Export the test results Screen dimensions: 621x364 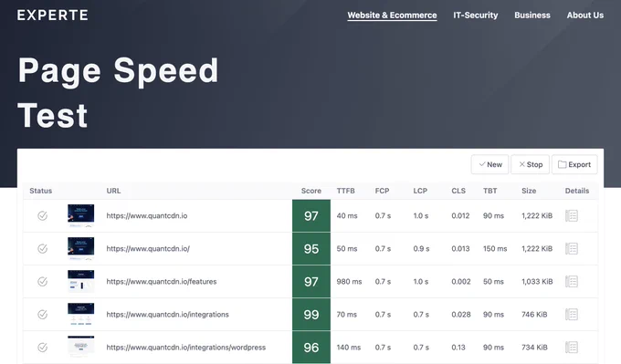(x=574, y=164)
